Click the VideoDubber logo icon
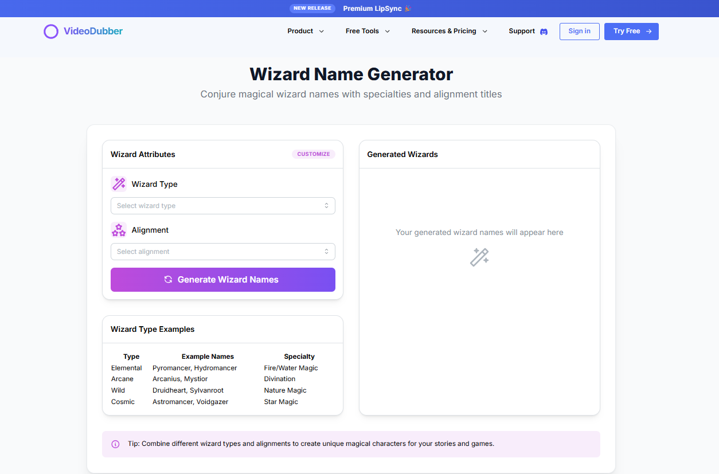The image size is (719, 474). 51,32
